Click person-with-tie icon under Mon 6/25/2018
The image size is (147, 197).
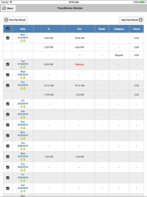tap(24, 138)
